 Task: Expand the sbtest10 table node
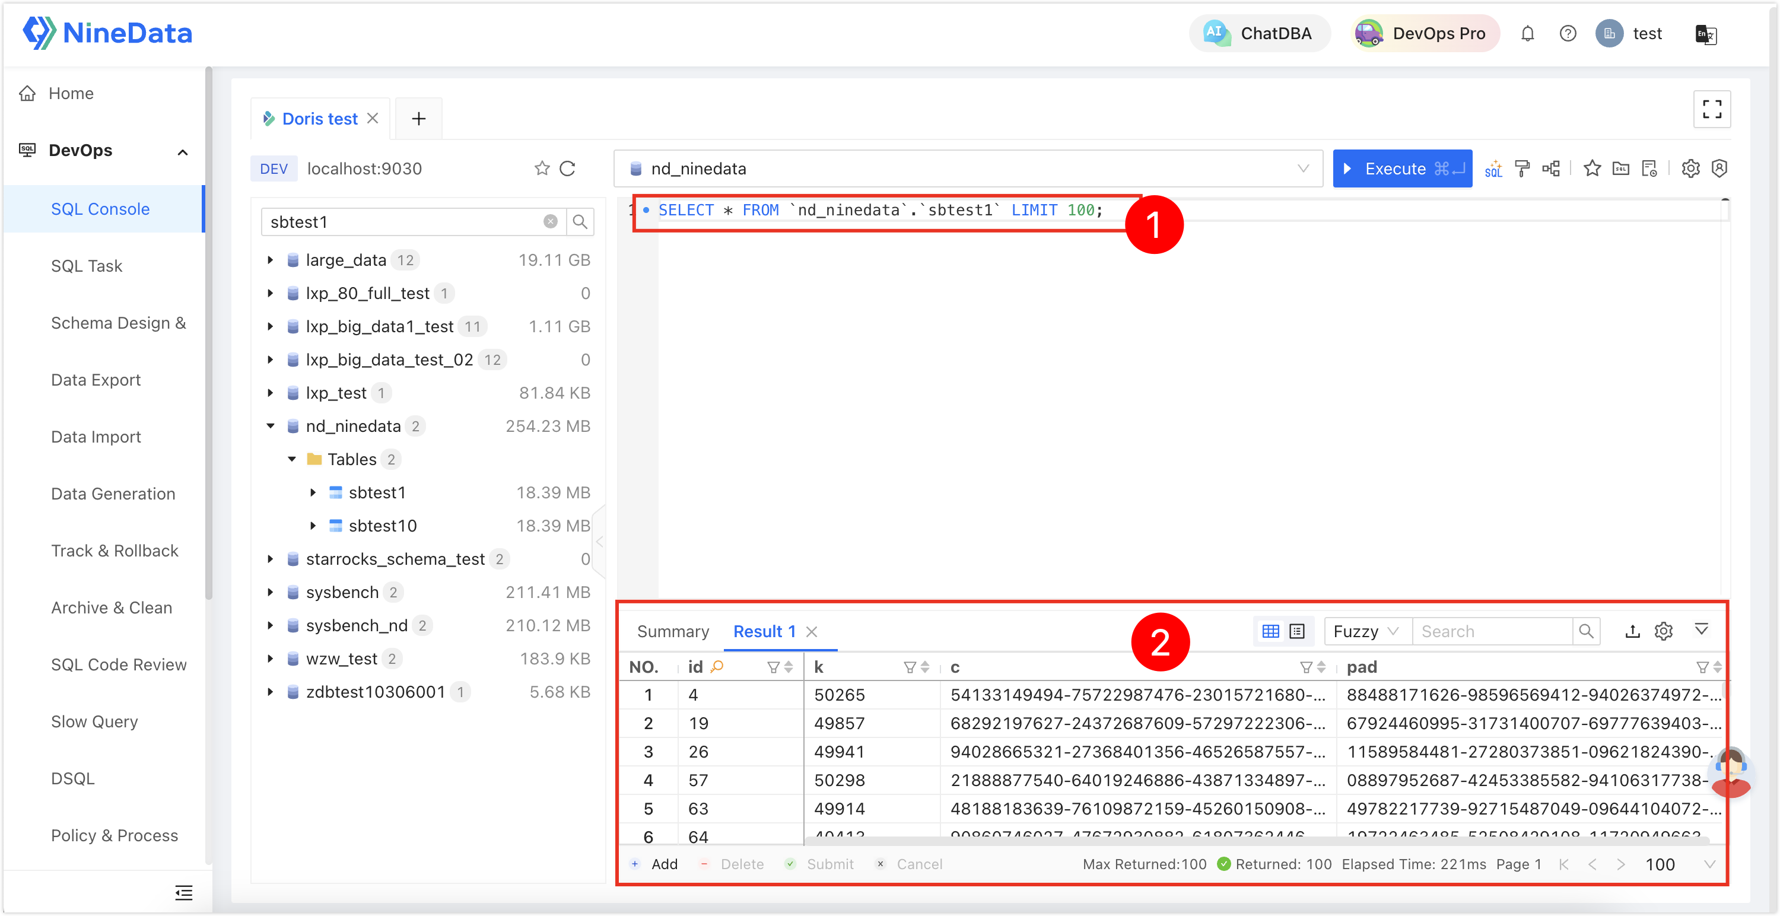coord(313,526)
